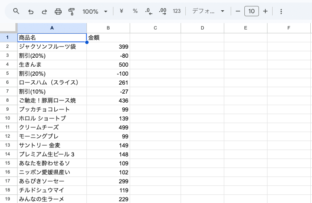Click cell with value 229
The width and height of the screenshot is (312, 203).
pos(108,199)
